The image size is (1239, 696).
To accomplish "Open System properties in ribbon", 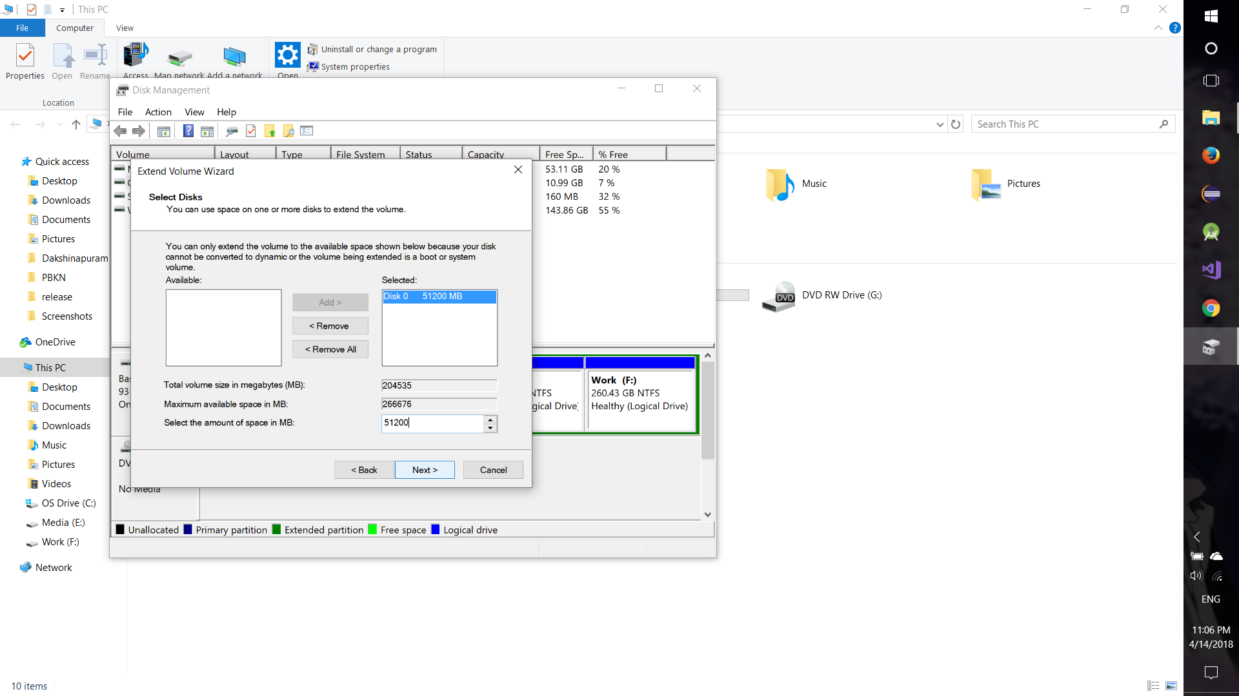I will point(355,67).
